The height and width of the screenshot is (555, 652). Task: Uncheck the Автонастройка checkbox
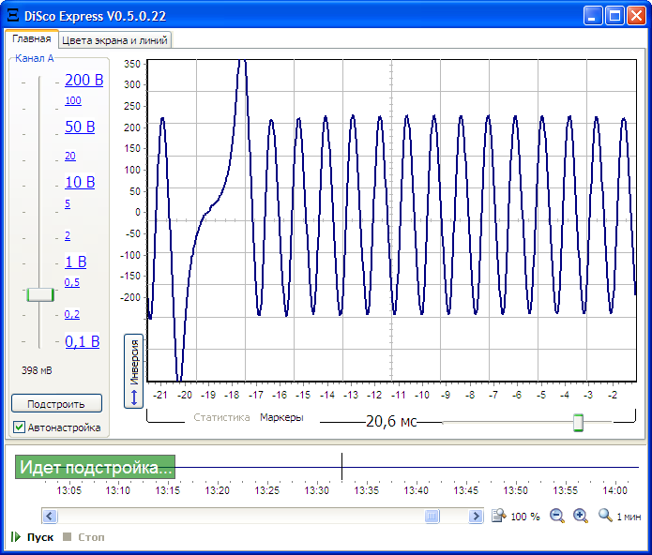20,427
